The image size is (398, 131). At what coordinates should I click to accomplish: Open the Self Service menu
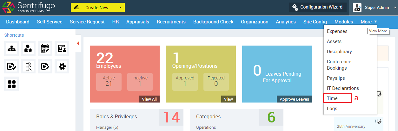point(50,22)
